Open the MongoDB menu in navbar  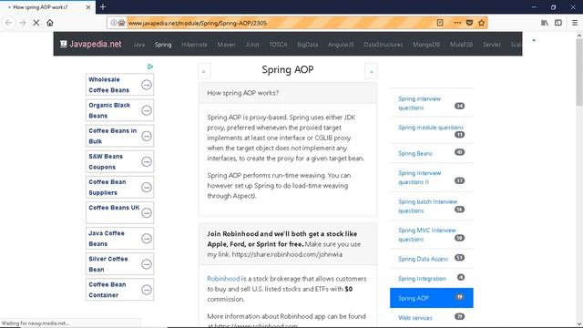pyautogui.click(x=426, y=45)
